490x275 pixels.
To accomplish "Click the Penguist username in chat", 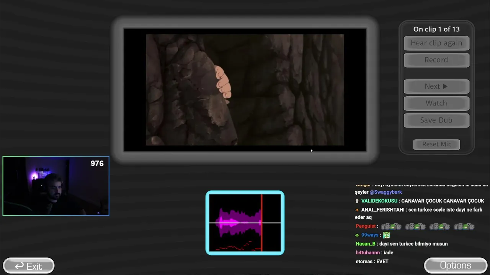I will pos(366,226).
